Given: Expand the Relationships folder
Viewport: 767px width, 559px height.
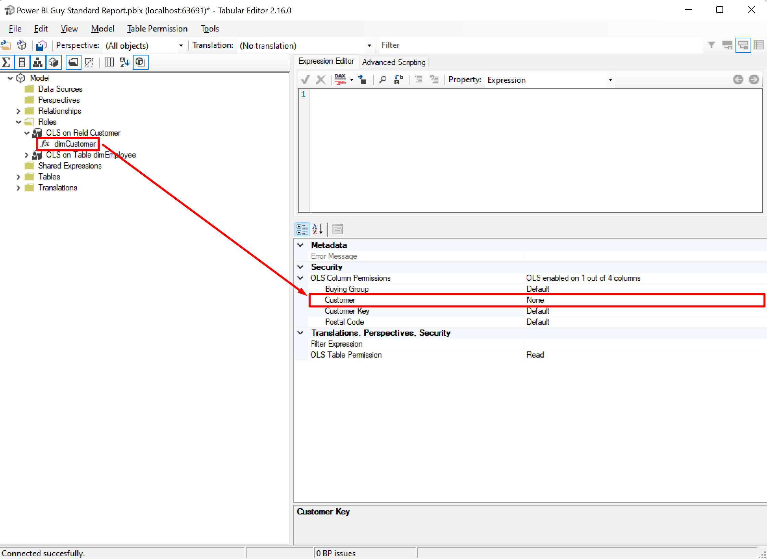Looking at the screenshot, I should point(18,111).
